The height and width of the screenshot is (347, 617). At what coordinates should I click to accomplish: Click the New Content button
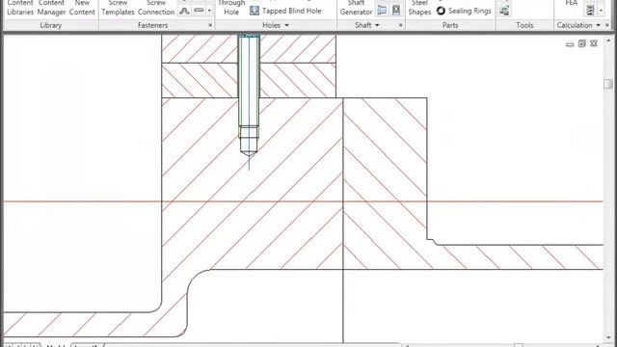[x=82, y=8]
